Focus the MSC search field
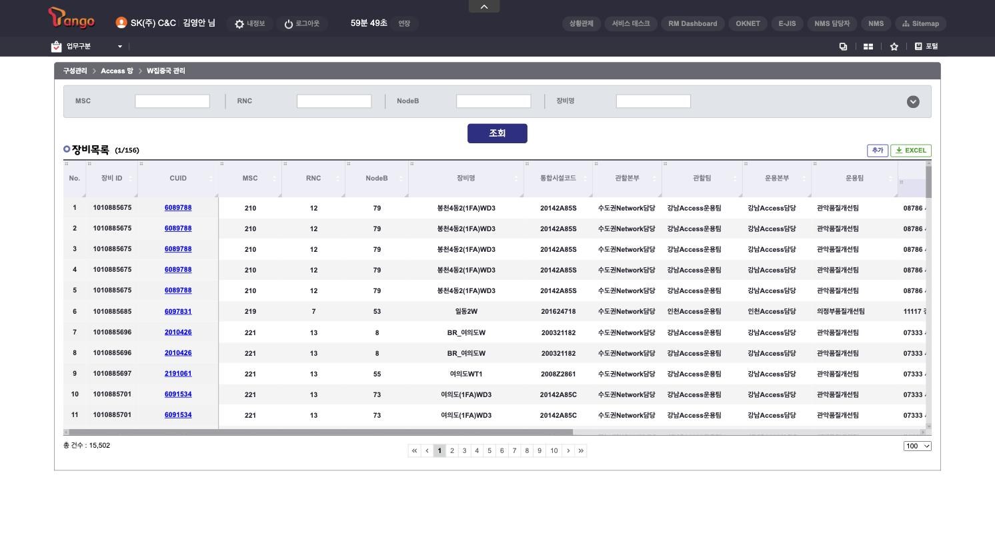Screen dimensions: 995x541 (x=172, y=101)
